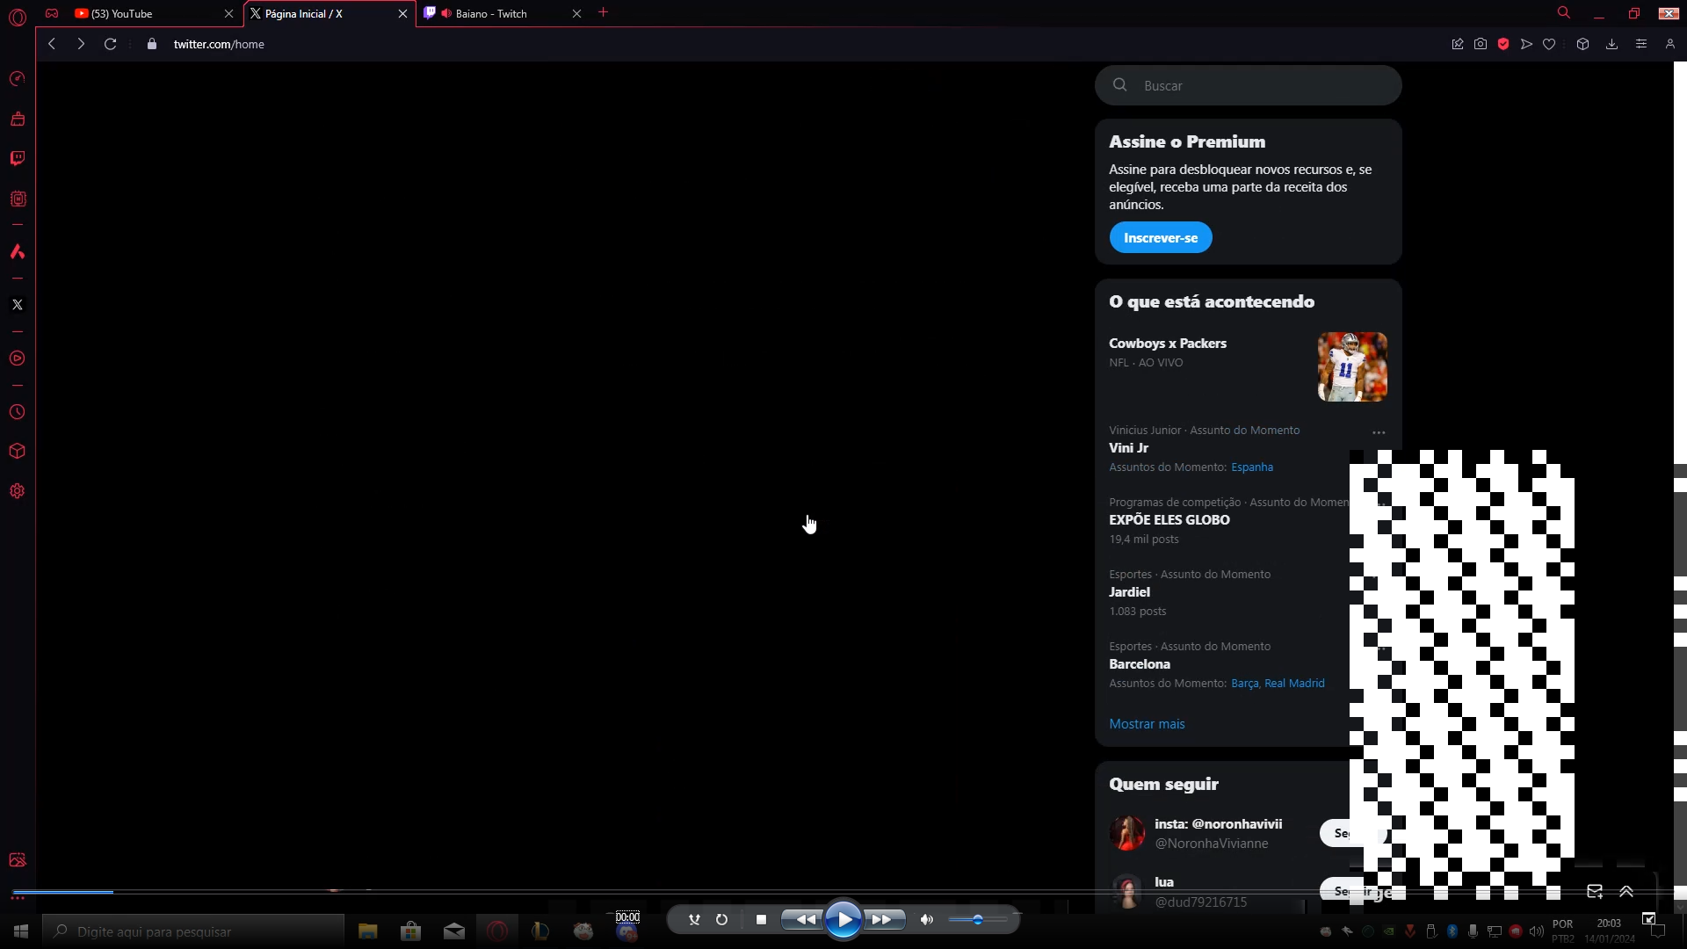The height and width of the screenshot is (949, 1687).
Task: Open toolbar extensions cube icon
Action: click(x=1582, y=44)
